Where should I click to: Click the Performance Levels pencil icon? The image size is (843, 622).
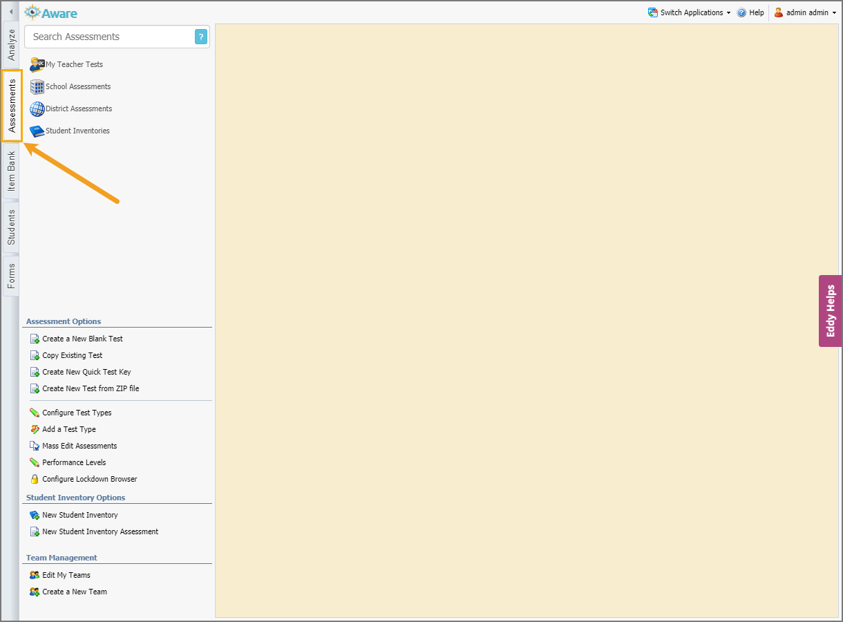[35, 462]
